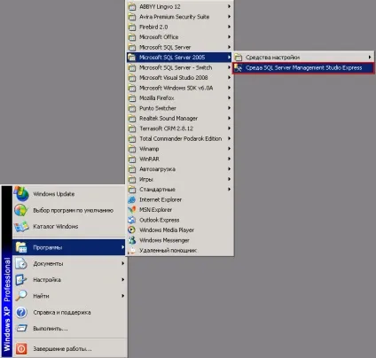Click the Outlook Express icon
The height and width of the screenshot is (358, 376).
point(131,220)
